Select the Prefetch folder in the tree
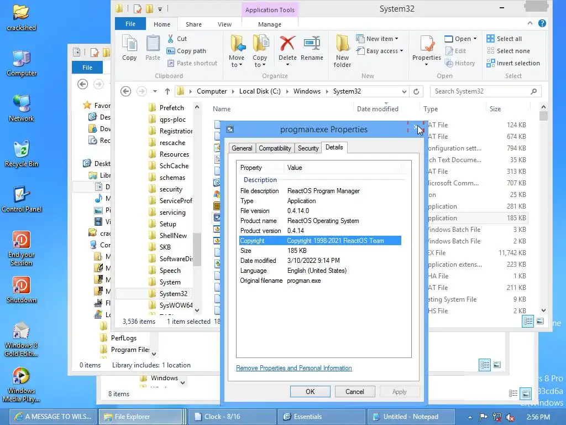The width and height of the screenshot is (566, 425). (x=171, y=108)
